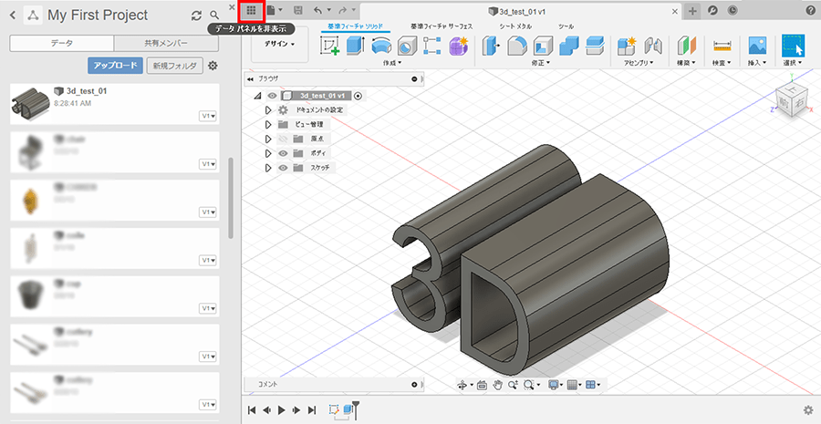This screenshot has height=424, width=821.
Task: Select the Create Sketch tool
Action: point(328,46)
